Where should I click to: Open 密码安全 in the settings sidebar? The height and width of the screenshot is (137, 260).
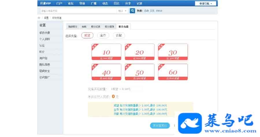click(44, 71)
